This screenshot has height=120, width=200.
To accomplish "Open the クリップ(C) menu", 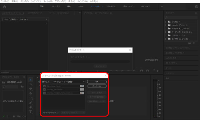I will pos(24,1).
